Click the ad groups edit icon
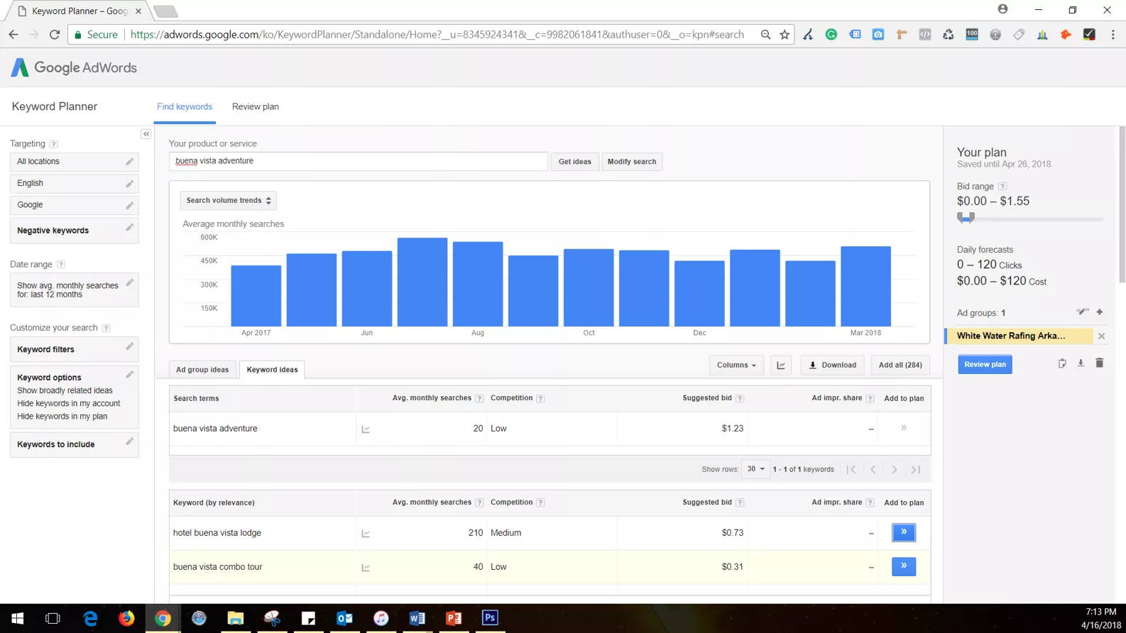The width and height of the screenshot is (1126, 633). pyautogui.click(x=1082, y=312)
